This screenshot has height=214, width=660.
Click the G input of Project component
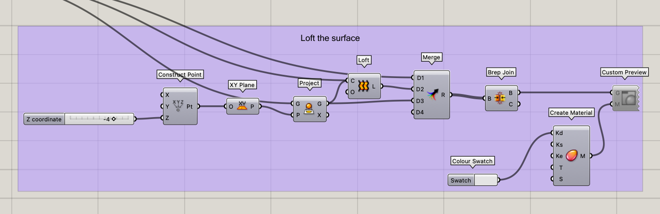[298, 103]
